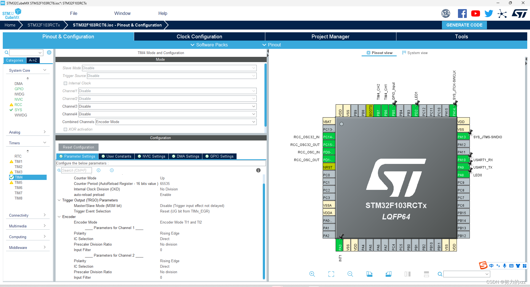Open the User Constants tab
The width and height of the screenshot is (530, 287).
116,156
